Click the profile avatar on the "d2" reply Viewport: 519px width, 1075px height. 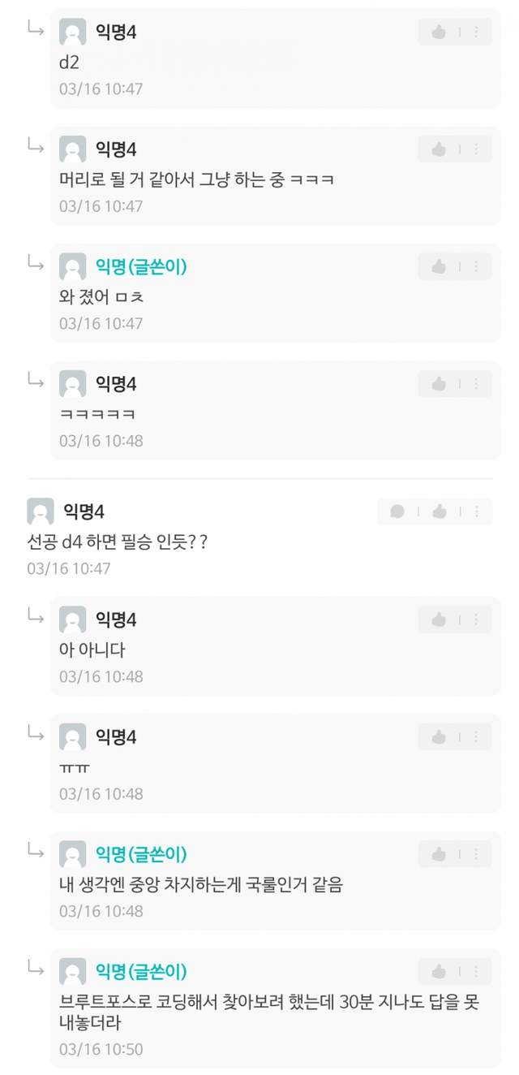(x=73, y=32)
